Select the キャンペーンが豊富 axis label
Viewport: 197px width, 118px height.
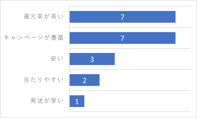click(34, 37)
